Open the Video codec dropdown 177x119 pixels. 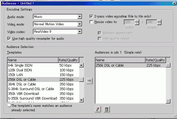pyautogui.click(x=80, y=31)
